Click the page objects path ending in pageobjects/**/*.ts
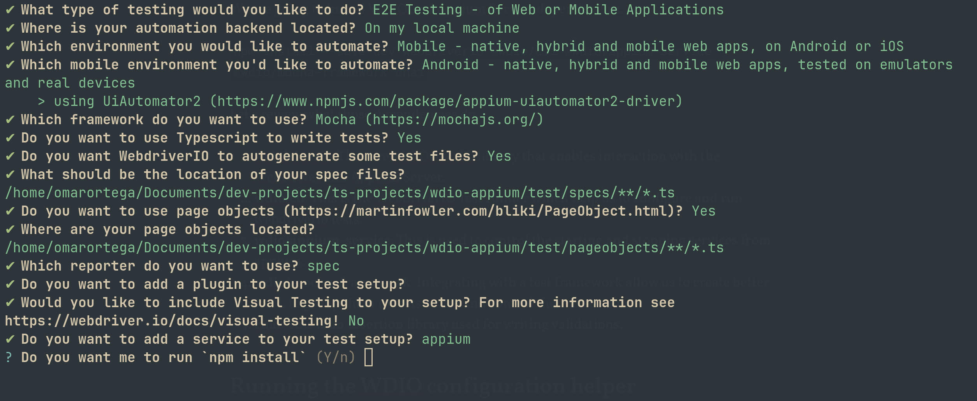 pos(364,248)
